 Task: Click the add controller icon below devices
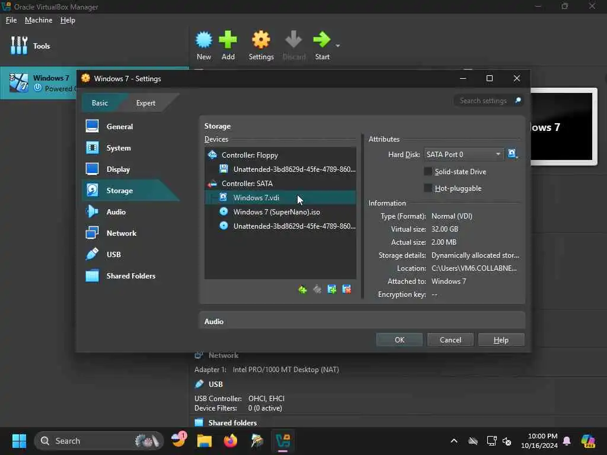[x=302, y=289]
